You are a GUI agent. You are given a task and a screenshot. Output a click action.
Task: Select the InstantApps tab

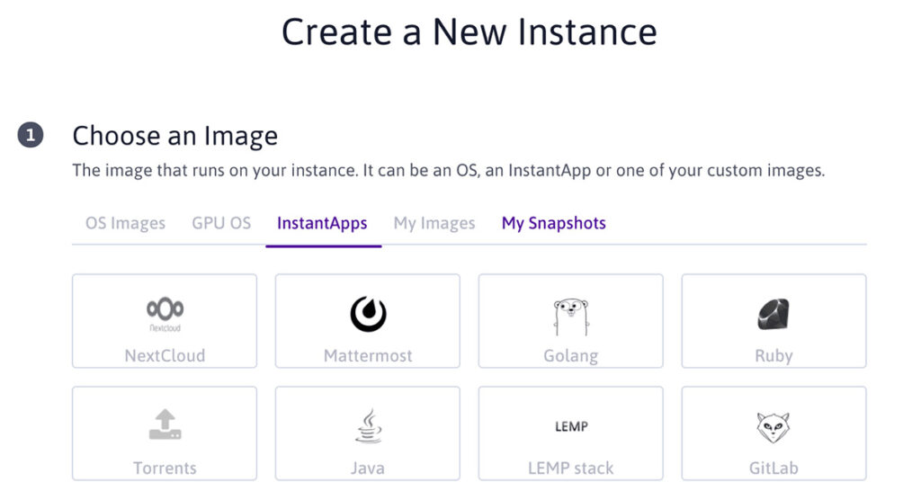pos(322,223)
